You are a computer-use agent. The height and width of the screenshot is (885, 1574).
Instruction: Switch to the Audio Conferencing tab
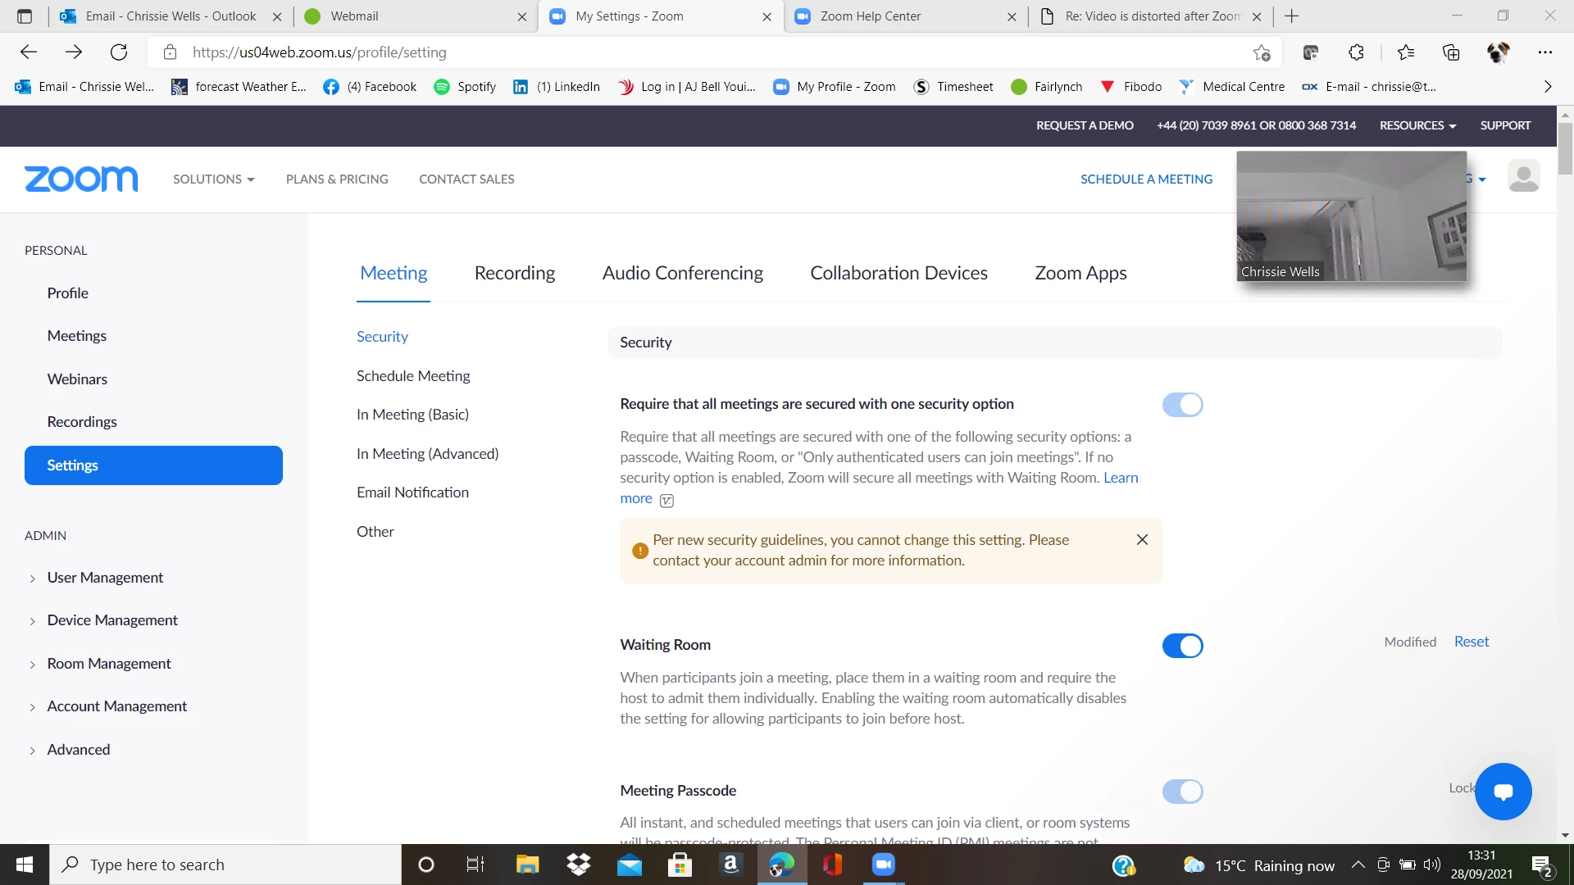682,273
